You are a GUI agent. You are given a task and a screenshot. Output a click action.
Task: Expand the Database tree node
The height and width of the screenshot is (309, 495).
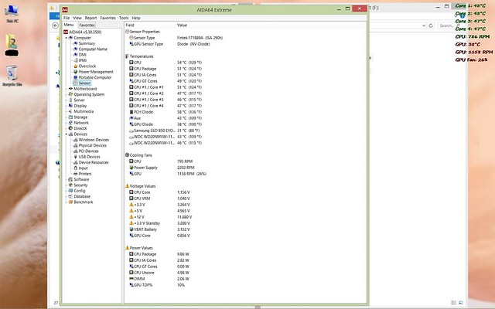coord(67,197)
